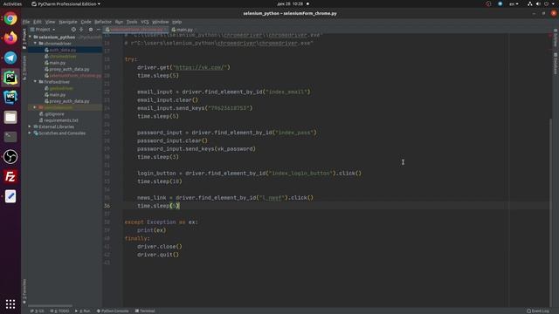Launch OBS Studio from the dock
Viewport: 559px width, 314px height.
10,157
